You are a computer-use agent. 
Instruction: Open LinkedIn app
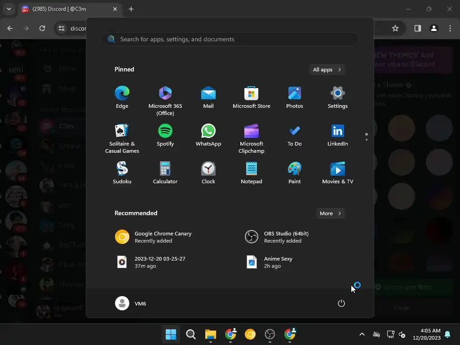(x=338, y=136)
